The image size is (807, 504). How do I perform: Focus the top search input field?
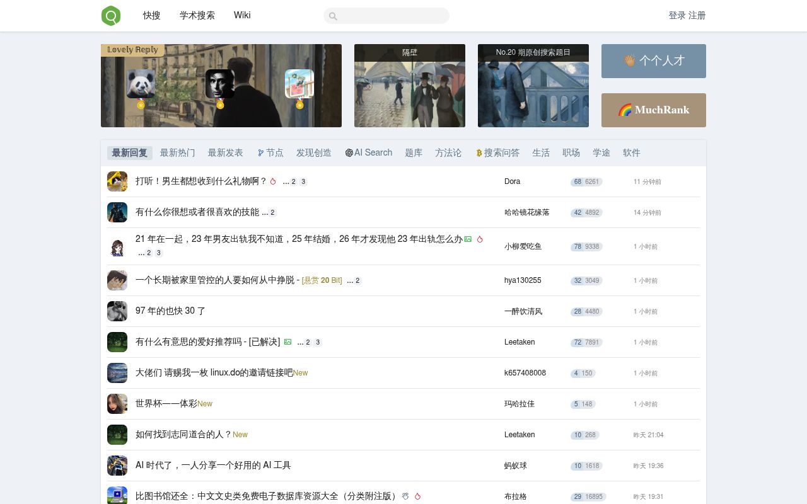[x=386, y=16]
